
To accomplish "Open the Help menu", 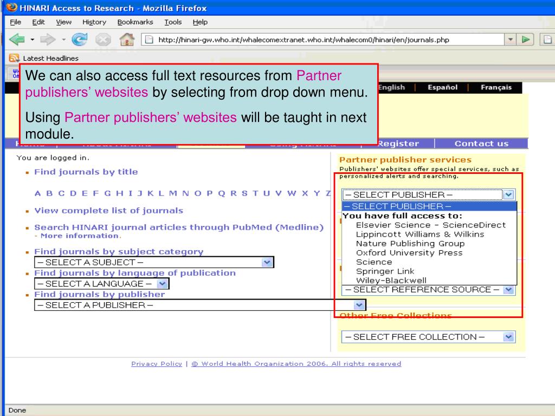I will coord(201,22).
